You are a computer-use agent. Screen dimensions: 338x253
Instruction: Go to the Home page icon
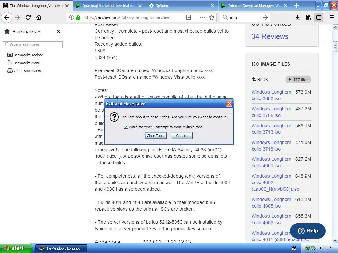pos(39,17)
